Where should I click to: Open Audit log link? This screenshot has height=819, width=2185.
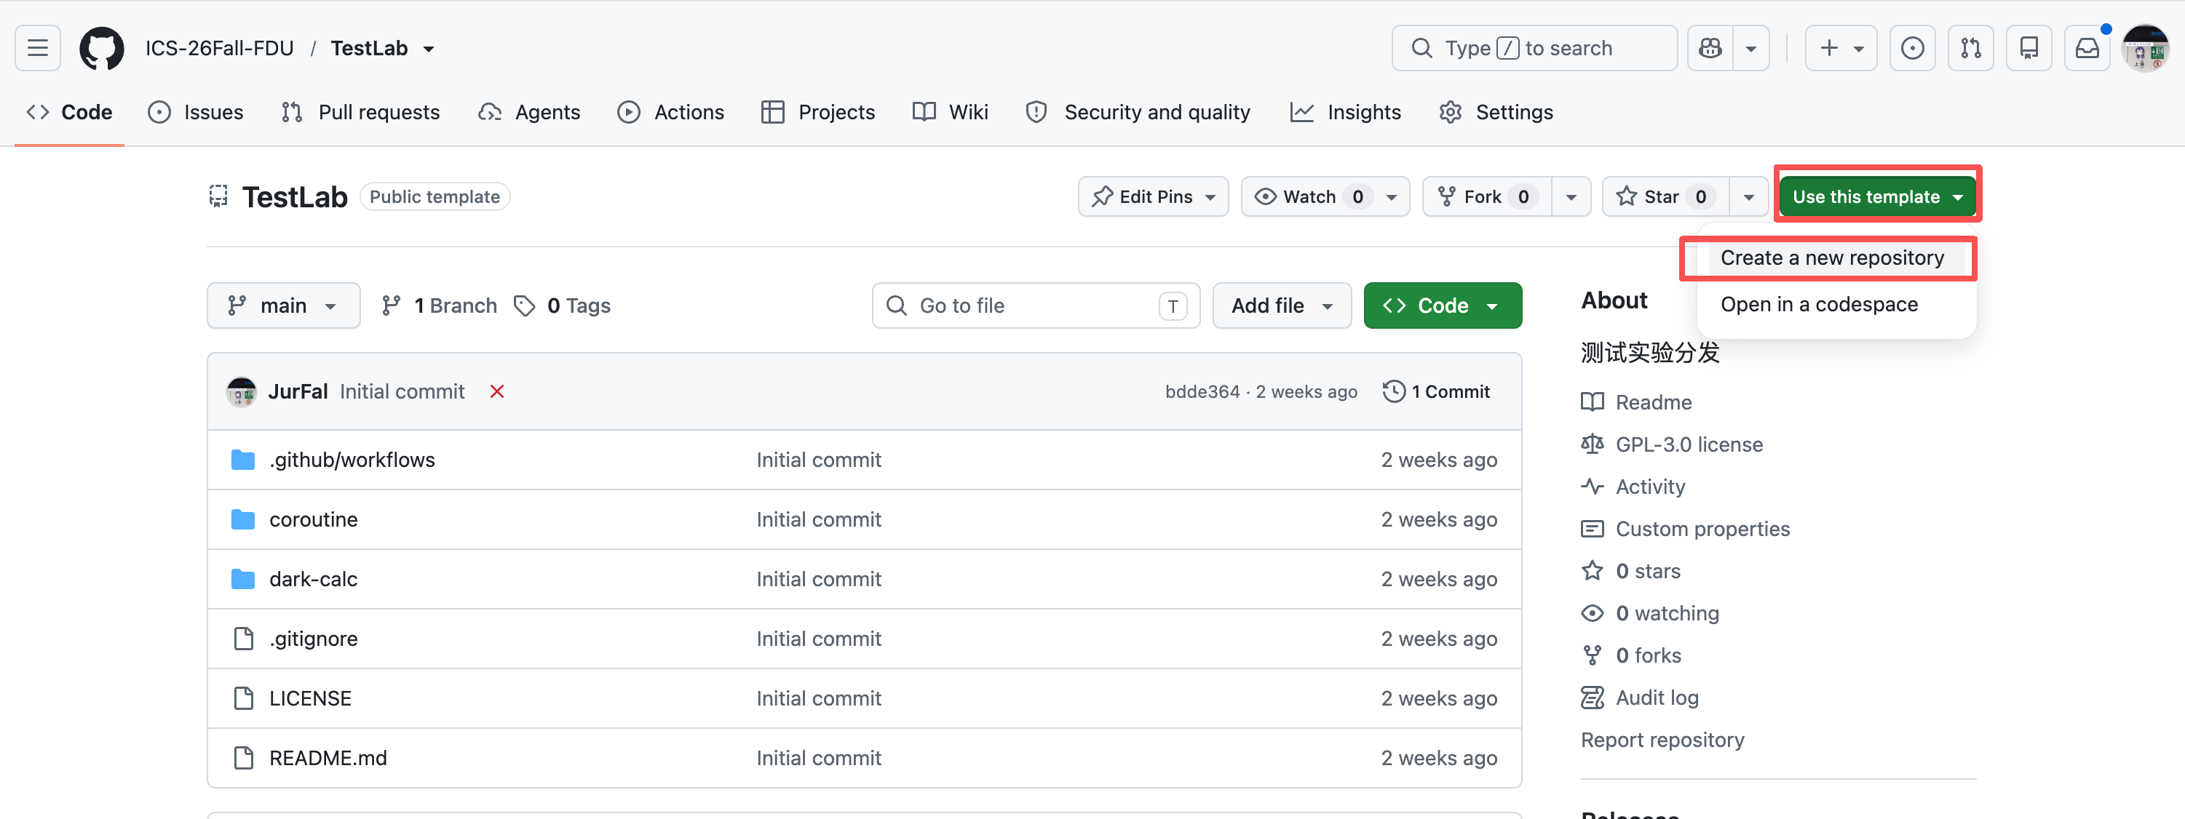1641,698
